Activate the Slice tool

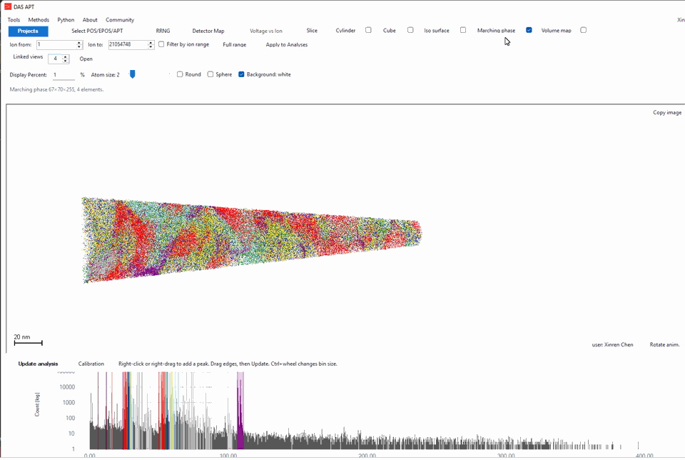coord(312,31)
